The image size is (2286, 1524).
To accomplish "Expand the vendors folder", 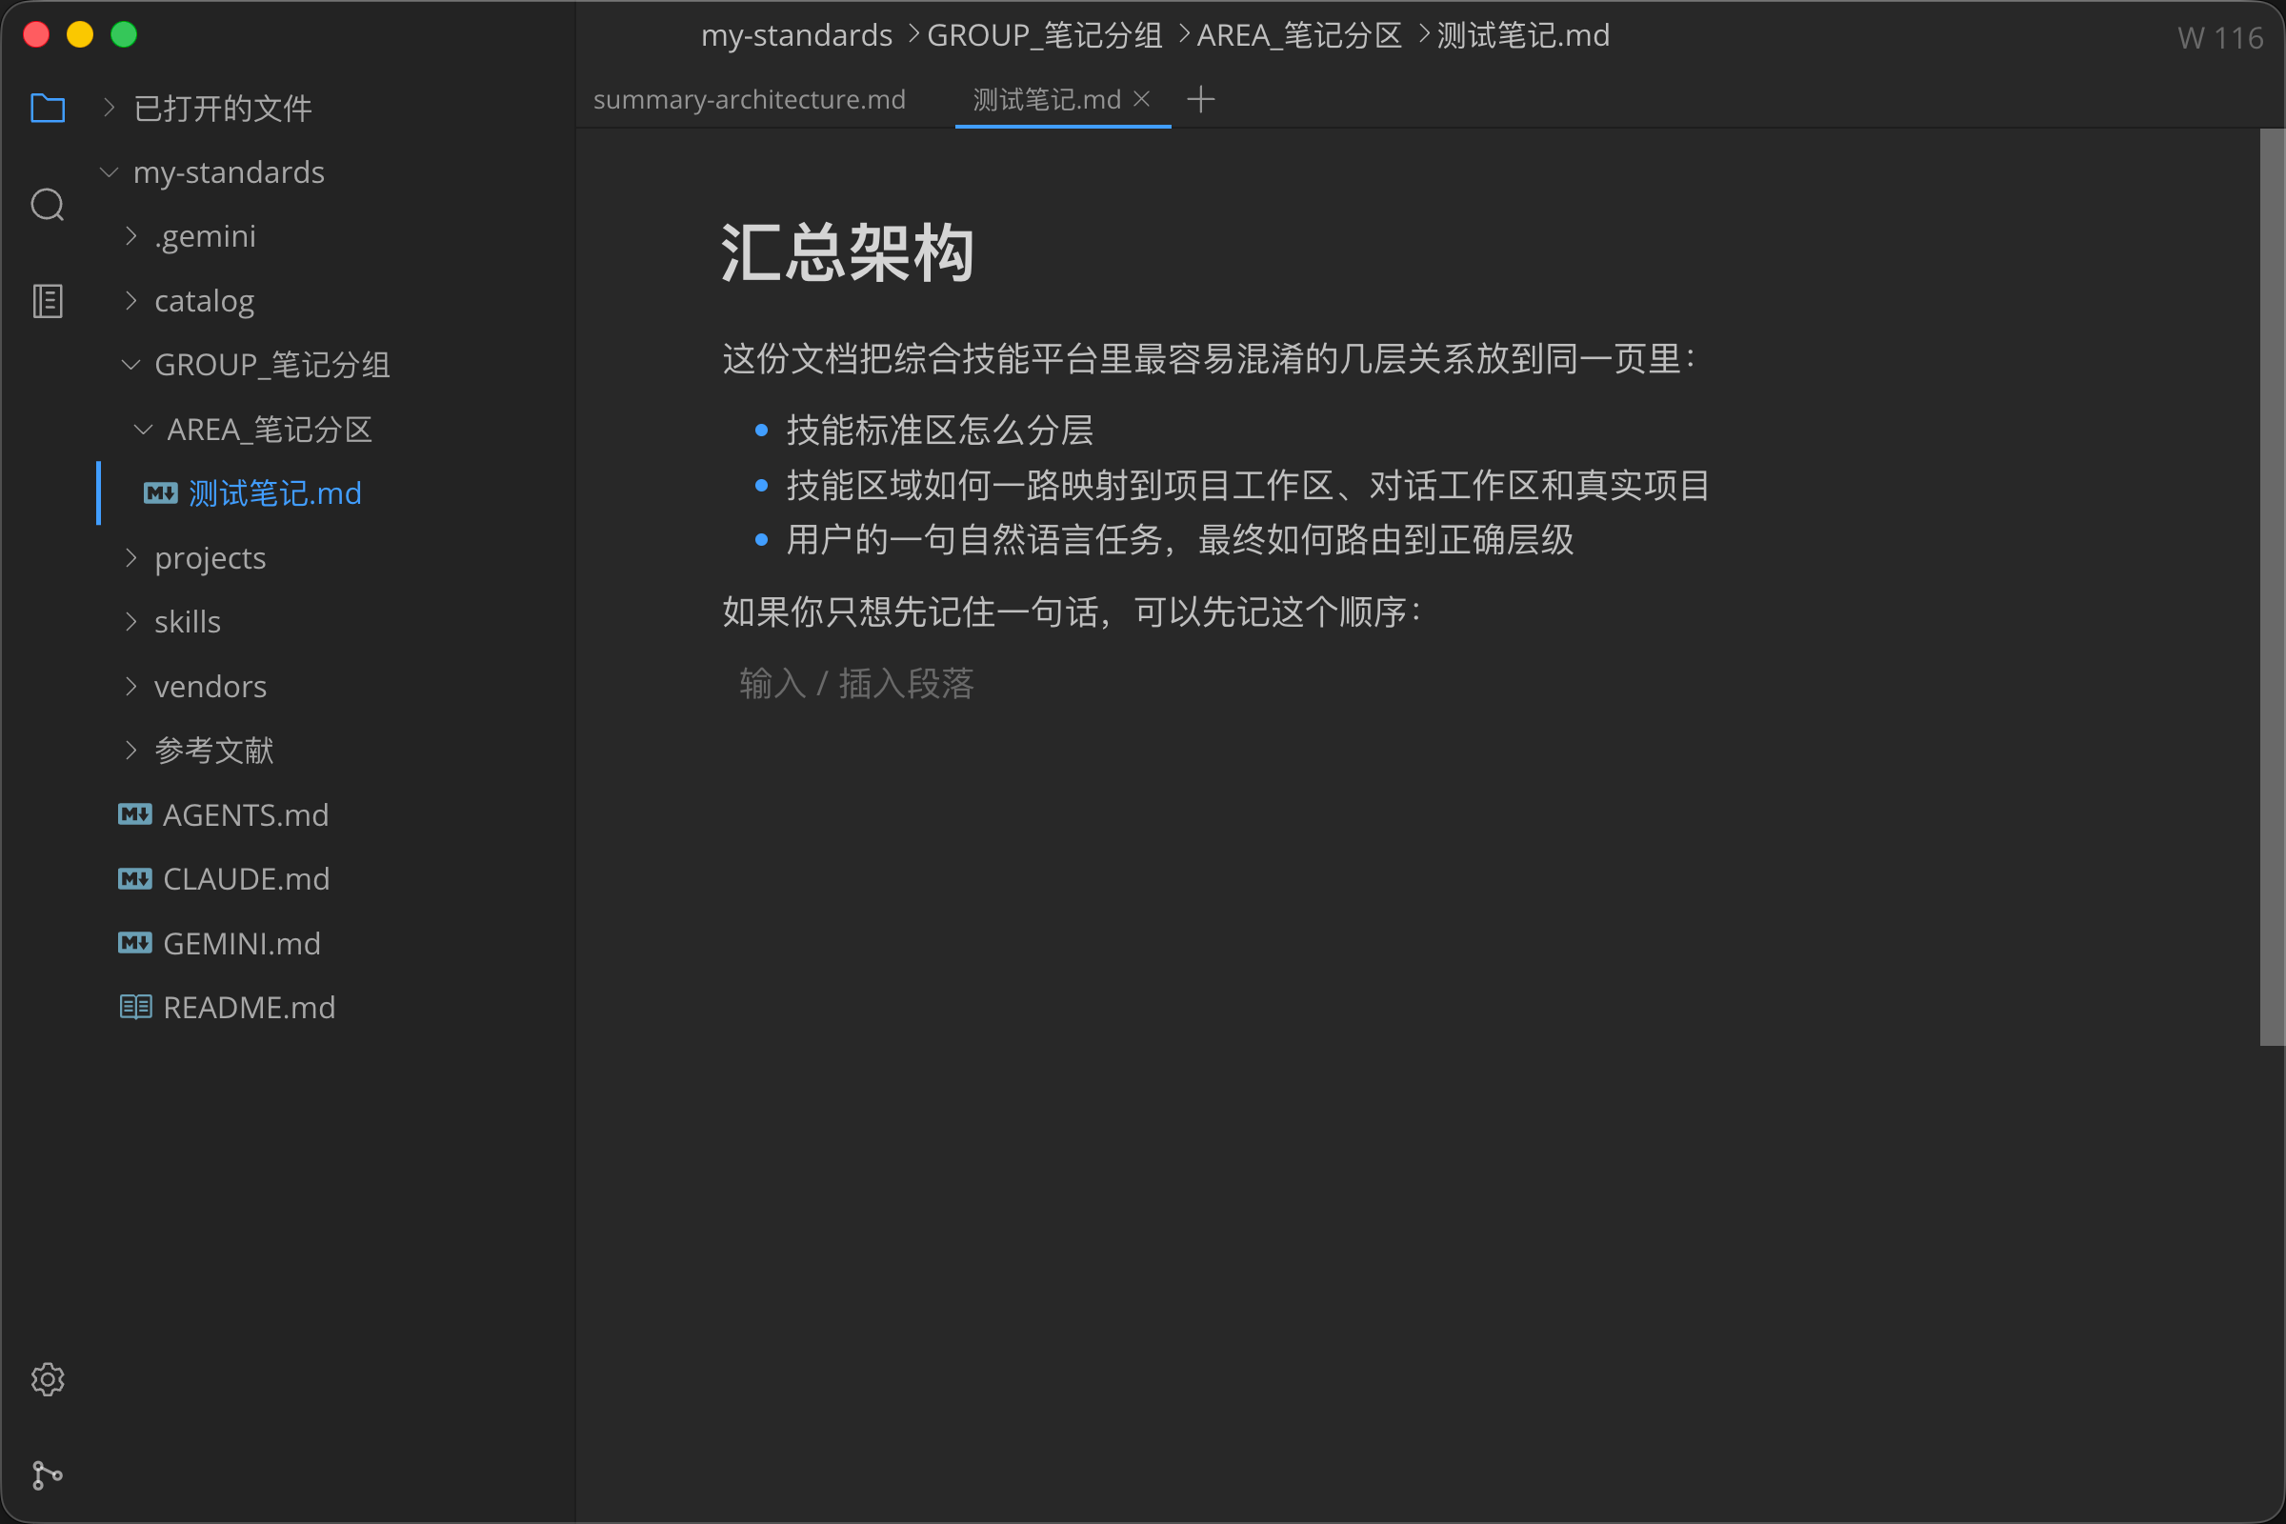I will [x=130, y=686].
